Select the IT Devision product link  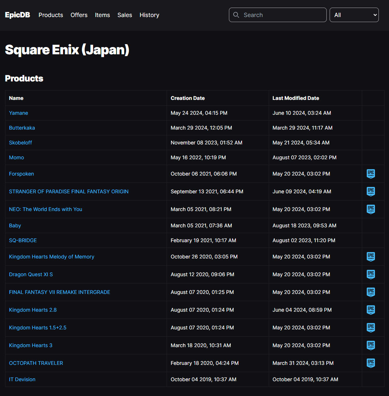[x=22, y=379]
